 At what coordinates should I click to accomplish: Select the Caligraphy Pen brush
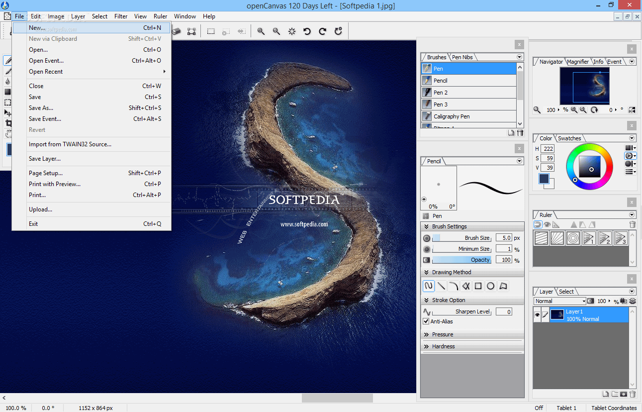(x=469, y=116)
